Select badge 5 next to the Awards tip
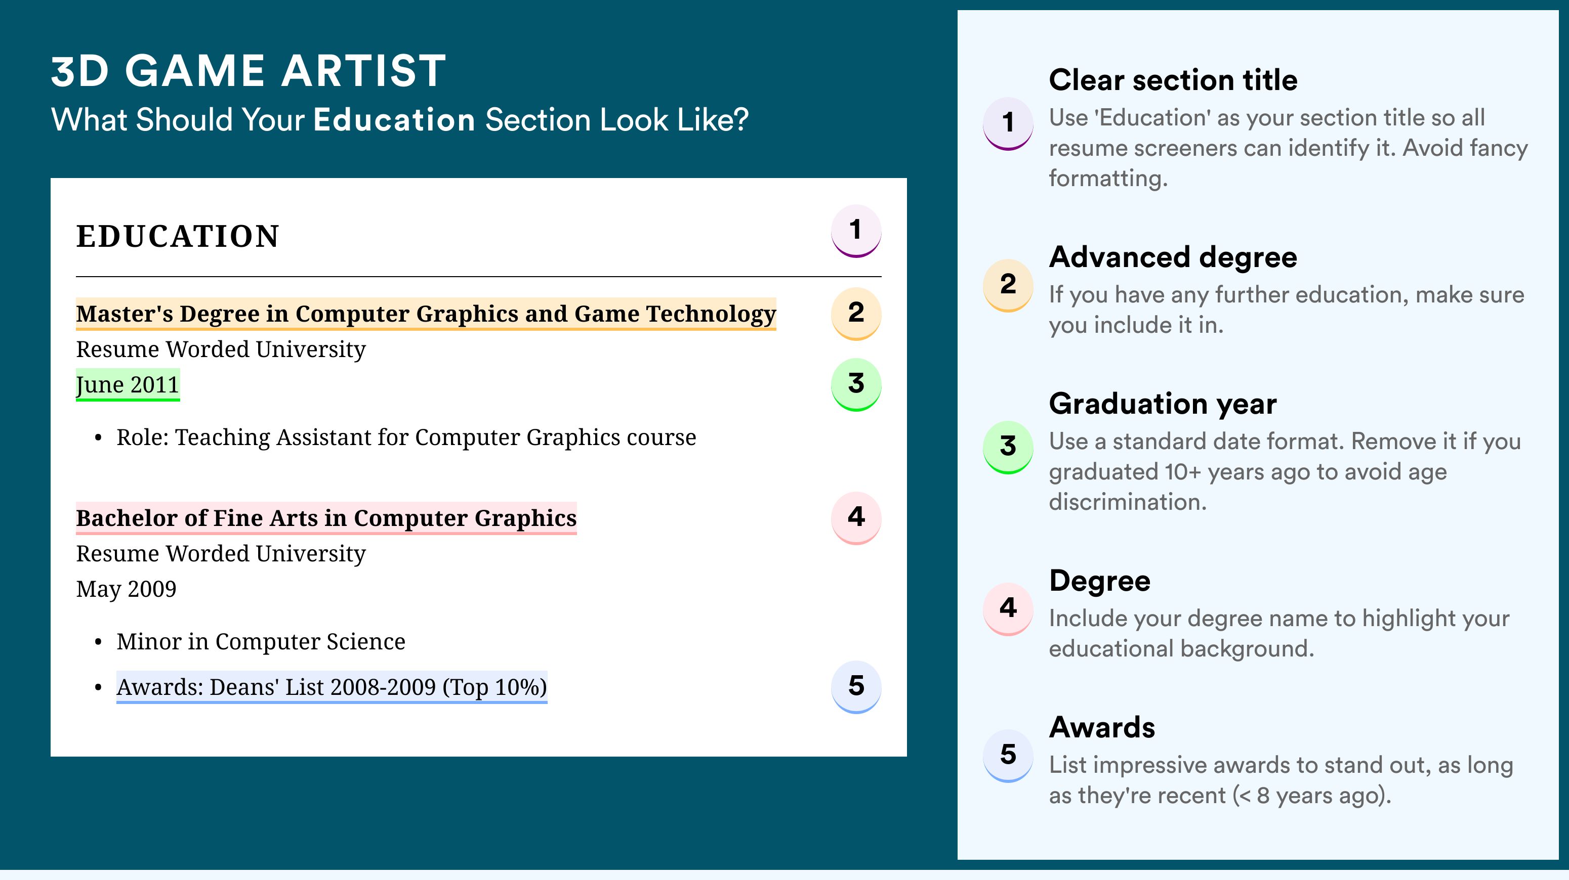Screen dimensions: 1569x880 coord(1007,755)
